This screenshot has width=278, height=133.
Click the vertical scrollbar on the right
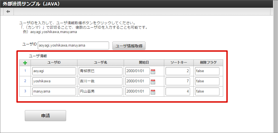pos(276,69)
